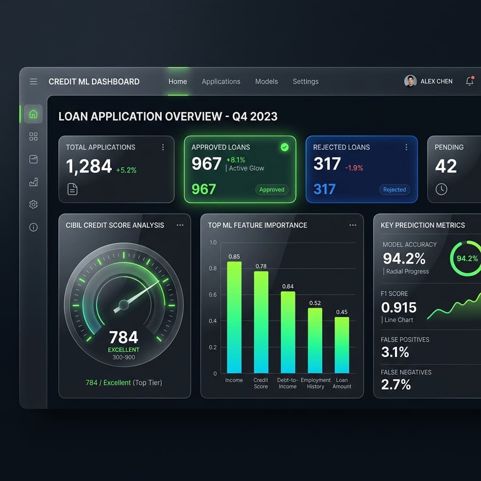Image resolution: width=481 pixels, height=481 pixels.
Task: Click the 784 gauge score value
Action: pyautogui.click(x=124, y=337)
